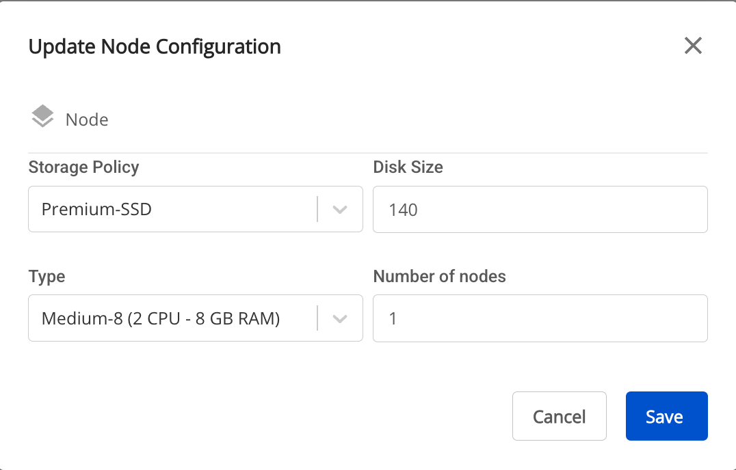Close the Update Node Configuration dialog
This screenshot has height=470, width=736.
[x=693, y=46]
